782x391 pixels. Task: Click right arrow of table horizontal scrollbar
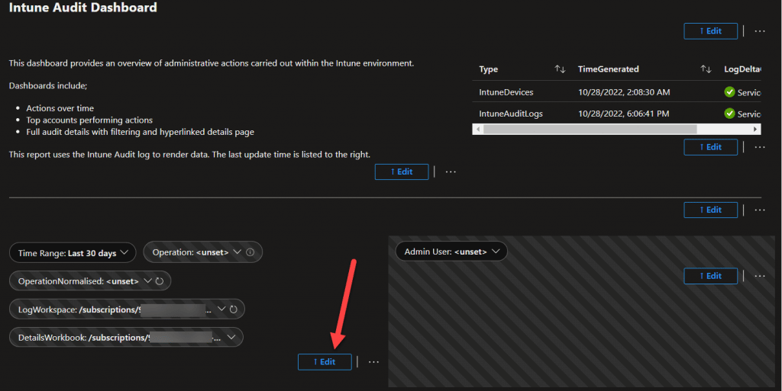tap(755, 130)
